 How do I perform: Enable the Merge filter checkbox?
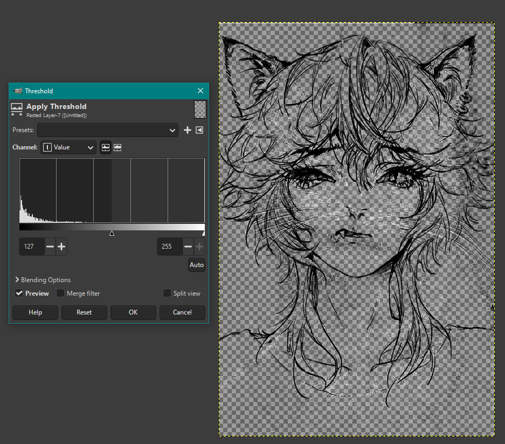tap(60, 293)
